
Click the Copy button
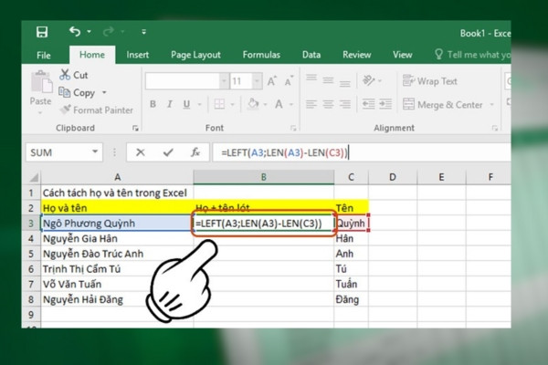[x=77, y=92]
